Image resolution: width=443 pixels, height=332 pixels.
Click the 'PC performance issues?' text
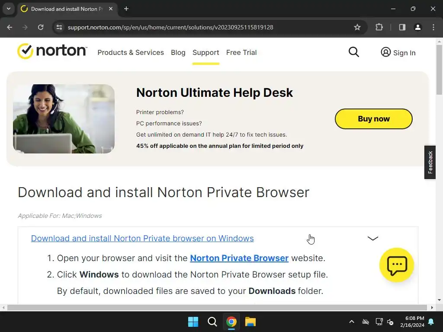coord(169,123)
